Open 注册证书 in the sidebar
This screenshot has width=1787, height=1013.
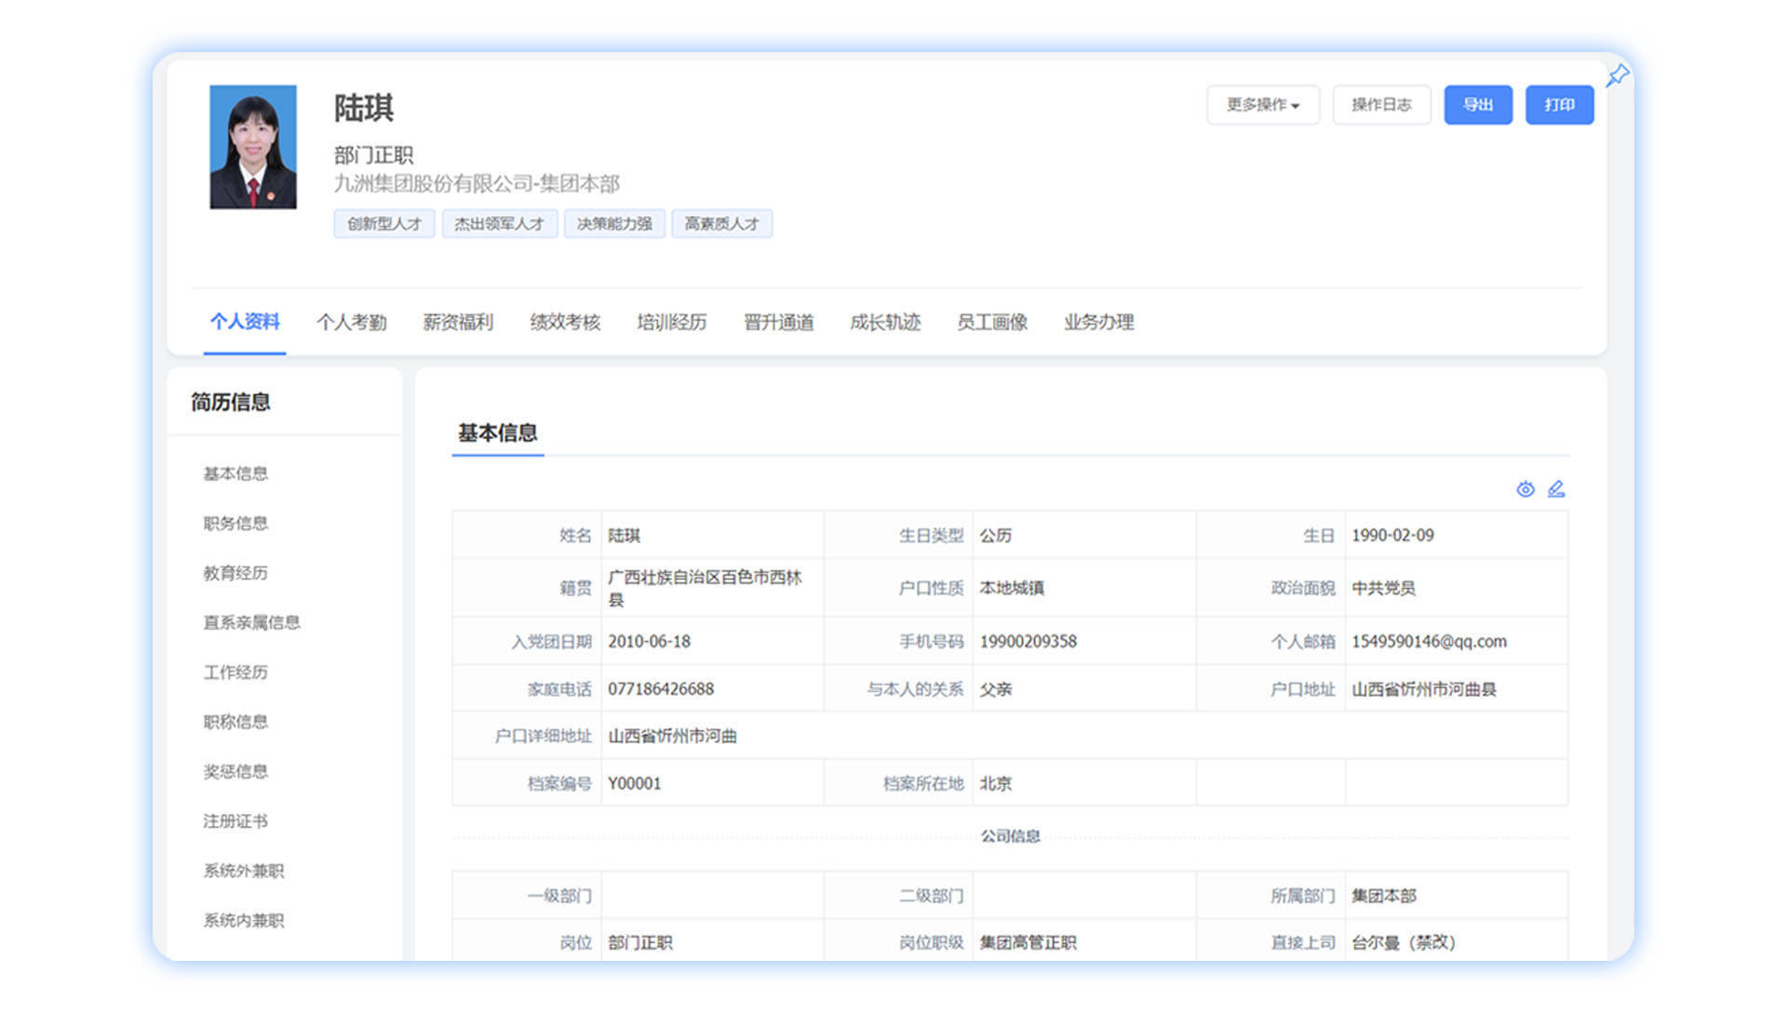click(x=235, y=821)
